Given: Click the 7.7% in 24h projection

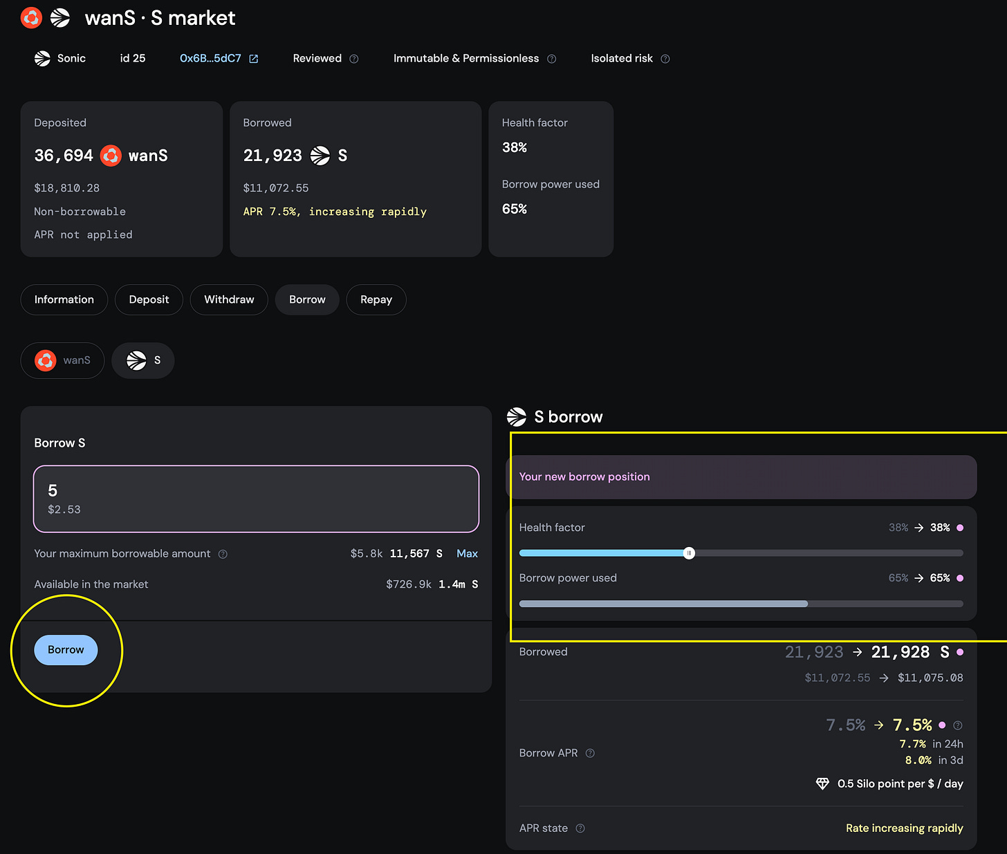Looking at the screenshot, I should [931, 744].
